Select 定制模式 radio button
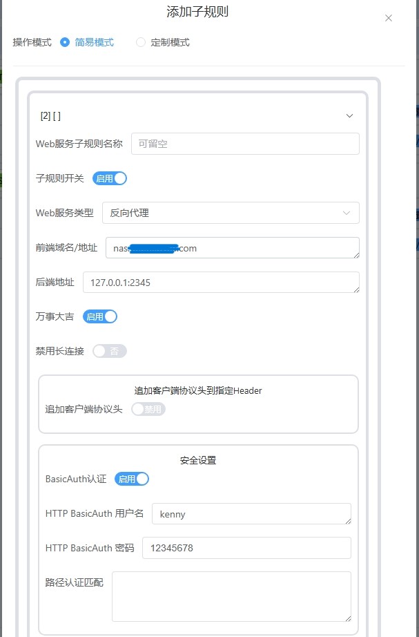 (x=141, y=42)
